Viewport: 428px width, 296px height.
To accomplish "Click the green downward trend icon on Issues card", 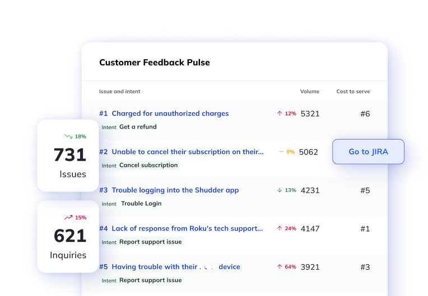I will [x=68, y=136].
